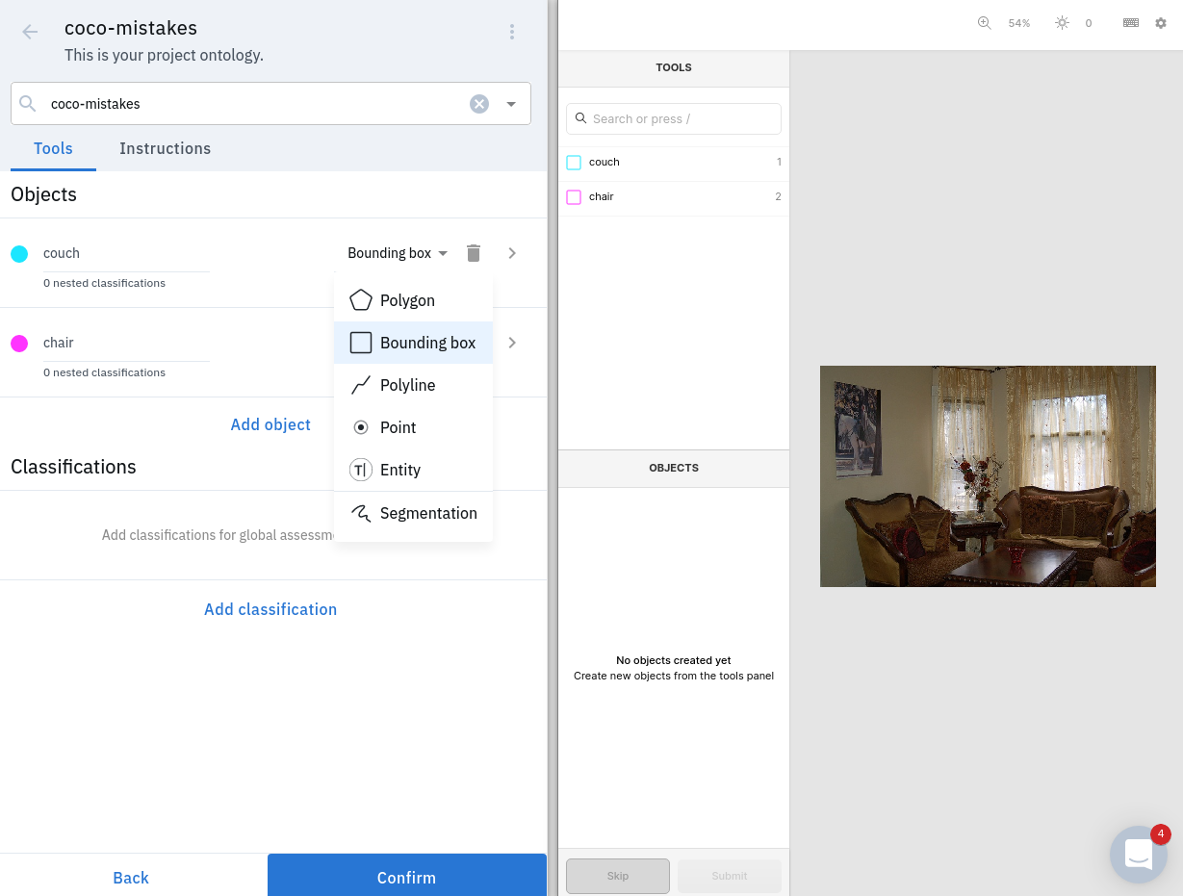Click the living room image in canvas
1183x896 pixels.
[x=988, y=476]
